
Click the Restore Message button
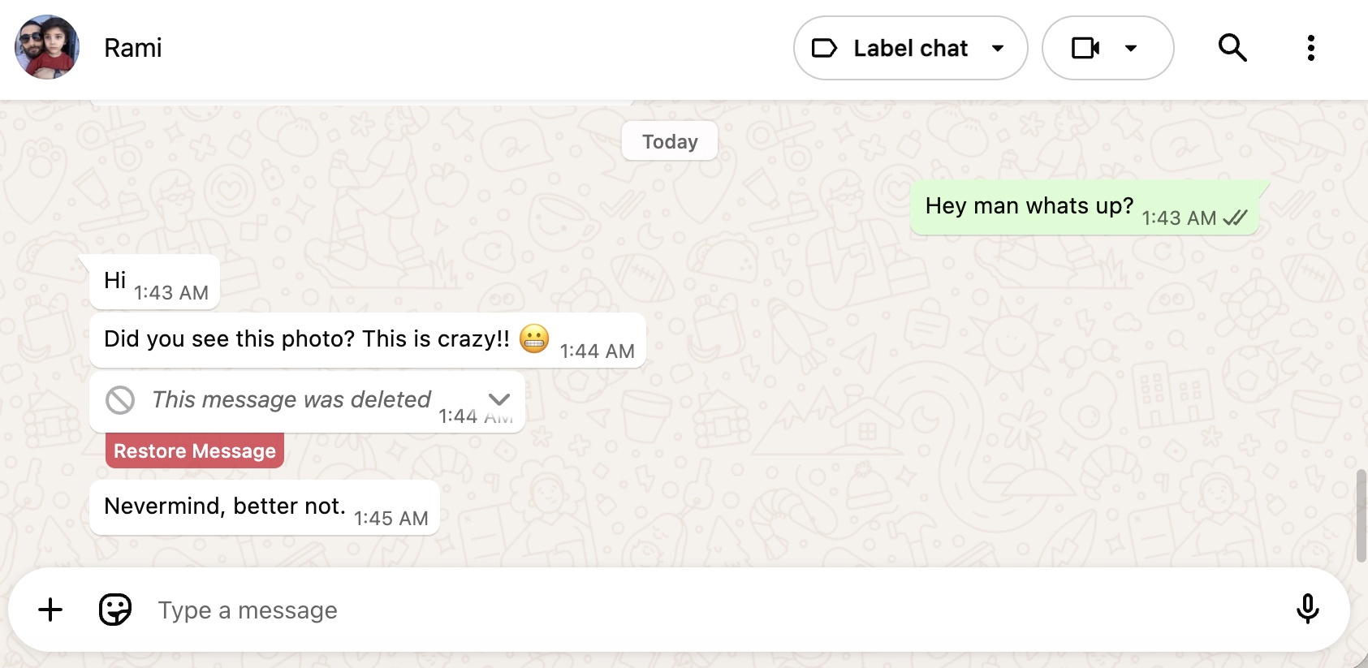[195, 451]
